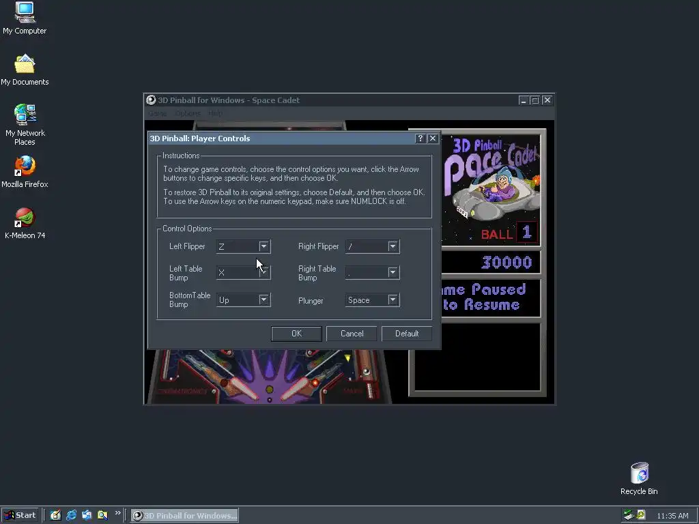This screenshot has height=524, width=699.
Task: Close the Player Controls dialog with X
Action: click(x=432, y=139)
